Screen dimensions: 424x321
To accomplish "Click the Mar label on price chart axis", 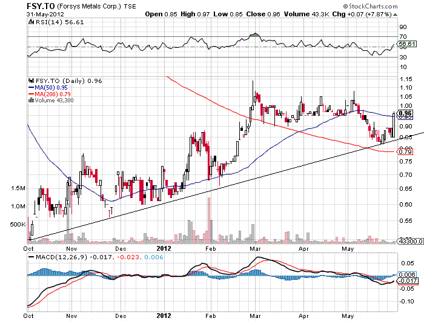I will (255, 248).
